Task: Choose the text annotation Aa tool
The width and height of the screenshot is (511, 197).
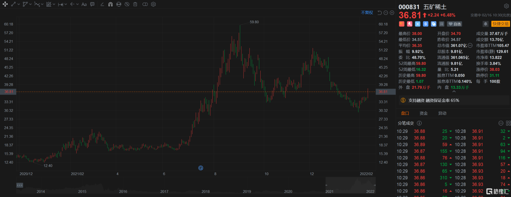Action: tap(84, 4)
